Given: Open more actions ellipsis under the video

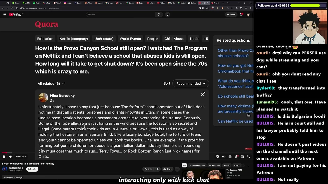Looking at the screenshot, I should (x=177, y=169).
